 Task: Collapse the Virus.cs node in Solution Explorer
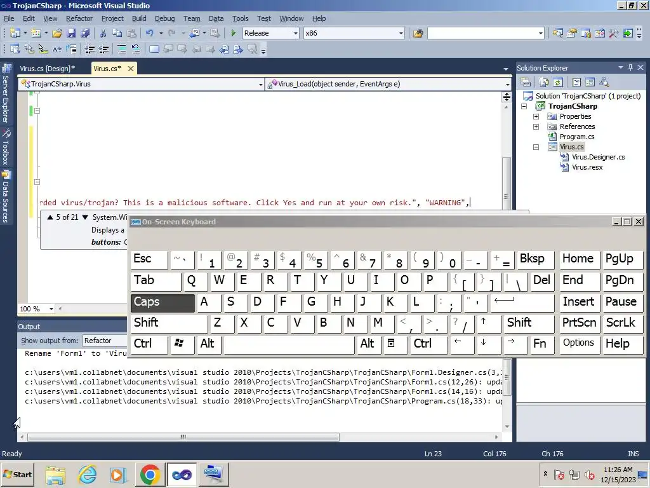pos(536,147)
